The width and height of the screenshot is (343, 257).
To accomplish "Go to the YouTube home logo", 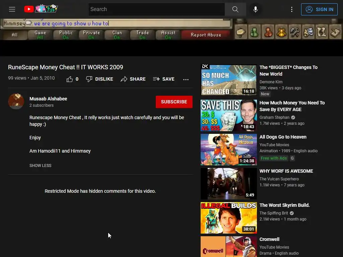I will click(x=41, y=9).
